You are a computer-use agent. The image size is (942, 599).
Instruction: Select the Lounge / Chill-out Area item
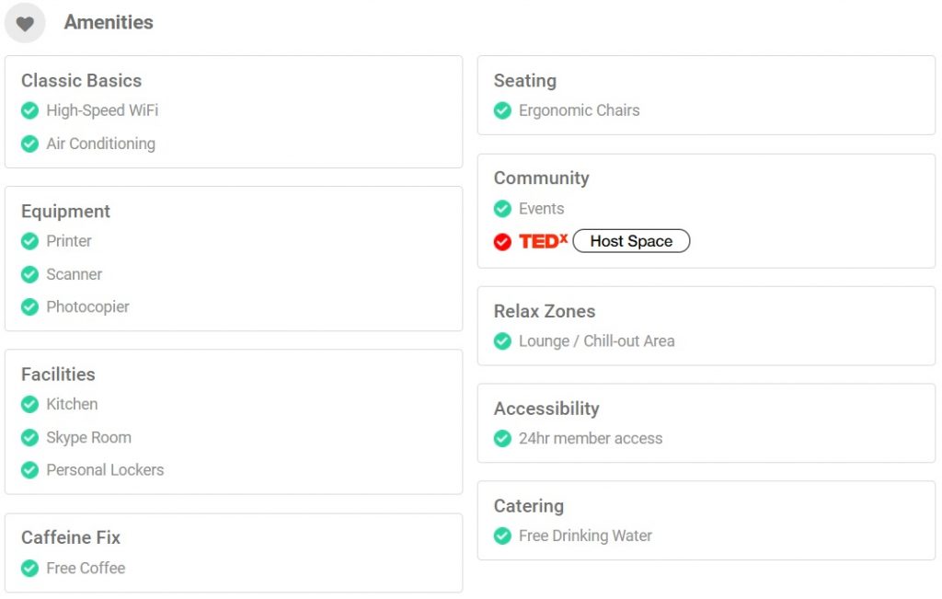tap(596, 341)
